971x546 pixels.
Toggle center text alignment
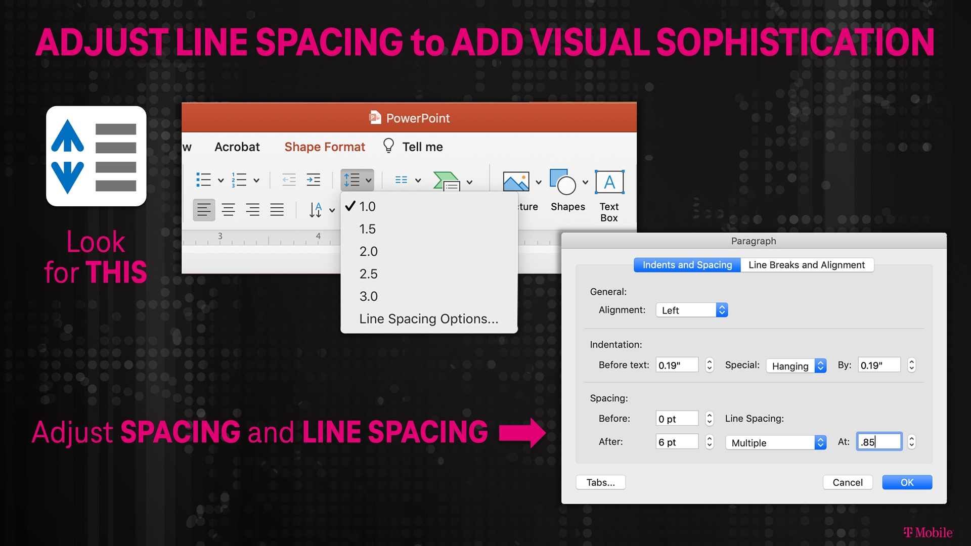[x=229, y=210]
